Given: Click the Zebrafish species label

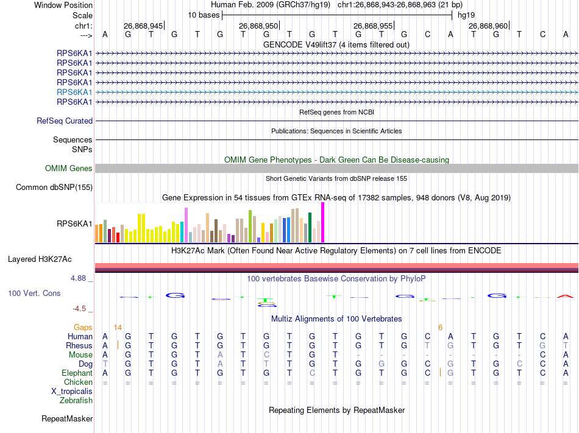Looking at the screenshot, I should pos(76,401).
